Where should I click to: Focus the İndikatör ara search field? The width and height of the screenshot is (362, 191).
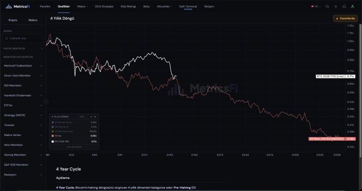(23, 38)
